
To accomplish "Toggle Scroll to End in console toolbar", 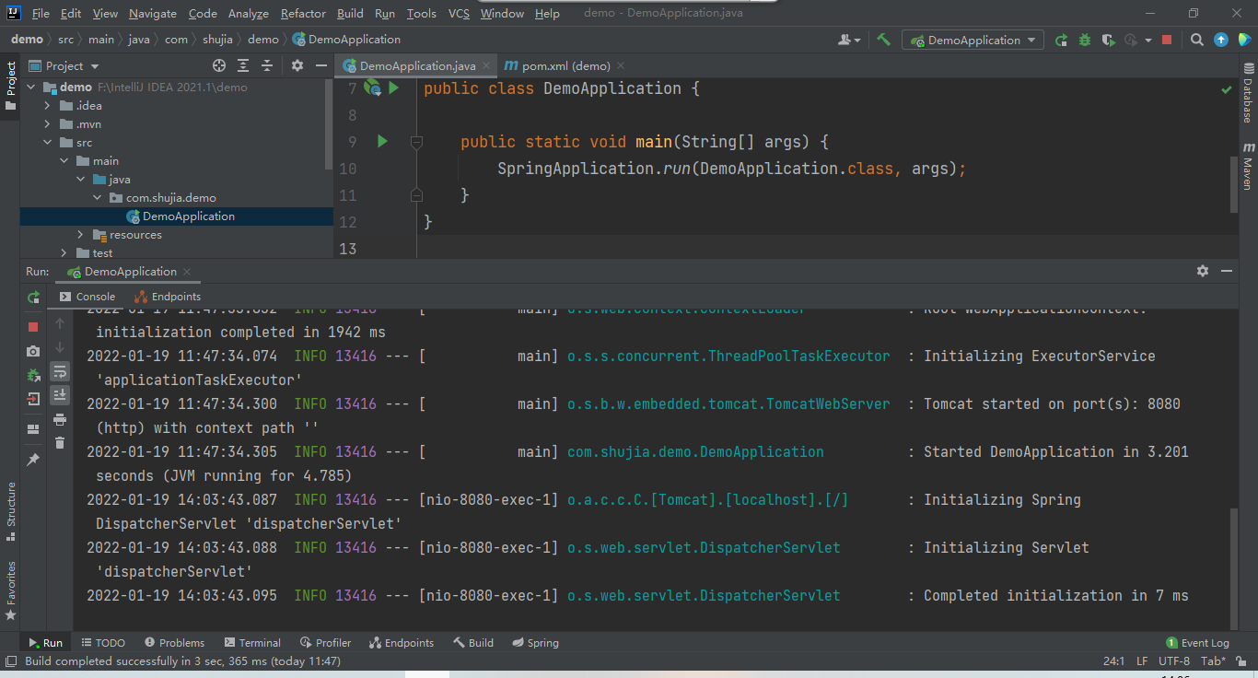I will 60,395.
